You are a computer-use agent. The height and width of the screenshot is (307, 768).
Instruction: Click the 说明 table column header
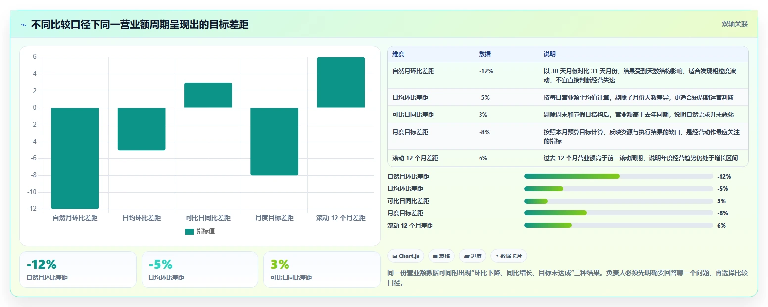pos(550,54)
